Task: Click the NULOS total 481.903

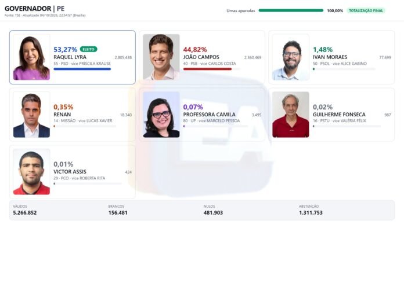Action: 214,212
